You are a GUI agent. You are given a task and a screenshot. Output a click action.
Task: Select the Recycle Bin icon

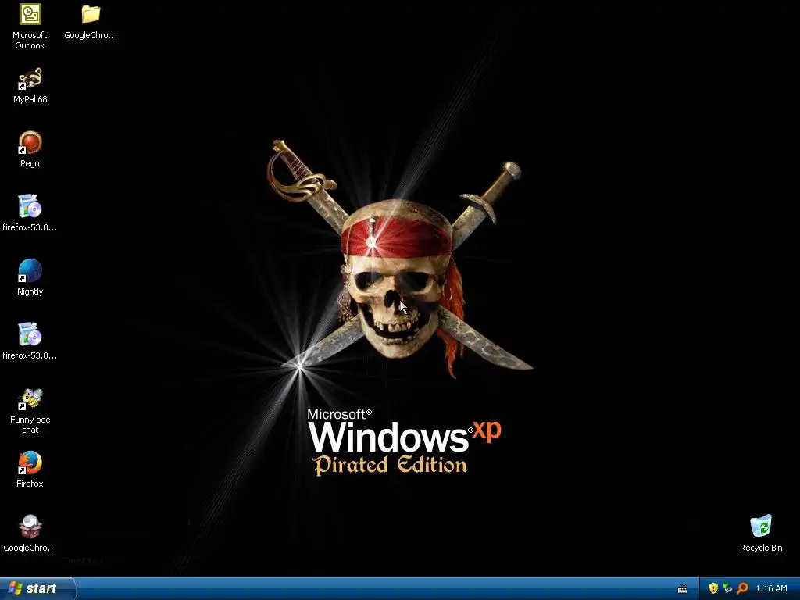761,527
